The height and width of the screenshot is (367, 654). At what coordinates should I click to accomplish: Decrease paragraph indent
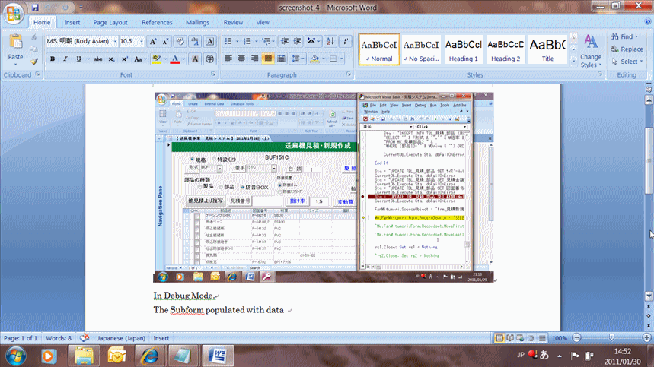[285, 41]
